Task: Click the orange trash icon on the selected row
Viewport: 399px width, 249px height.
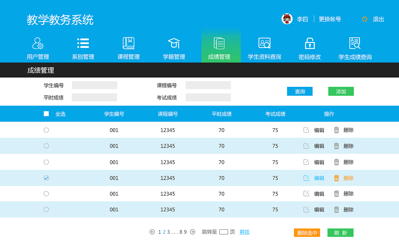Action: point(336,178)
